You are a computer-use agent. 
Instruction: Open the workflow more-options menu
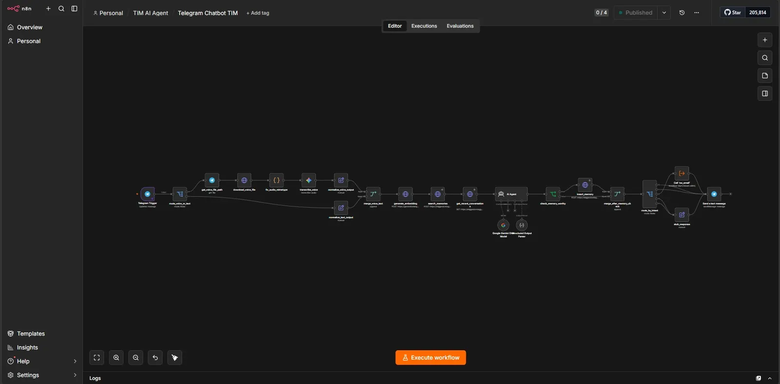click(697, 13)
